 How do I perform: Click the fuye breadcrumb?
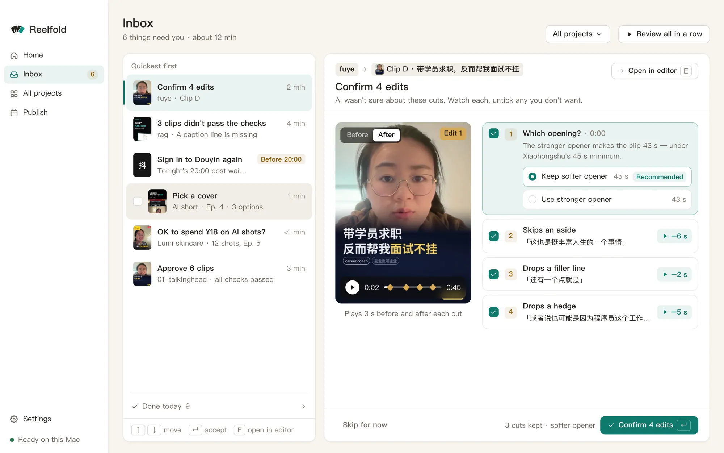click(x=347, y=69)
